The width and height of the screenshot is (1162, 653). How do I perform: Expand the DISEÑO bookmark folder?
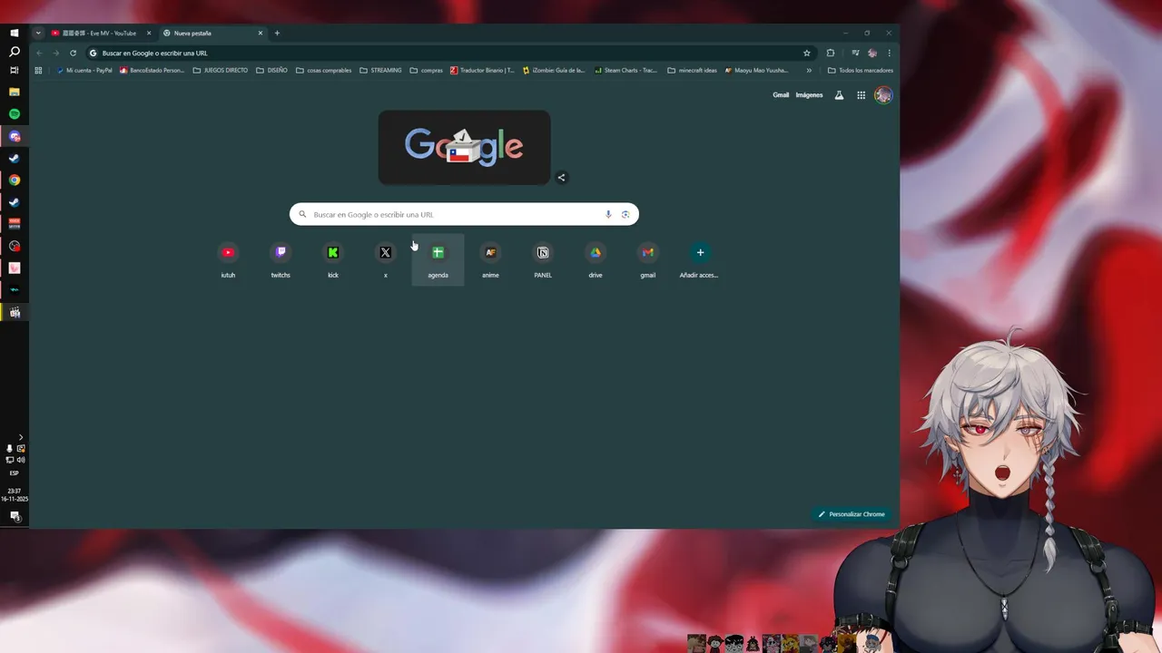pos(271,70)
